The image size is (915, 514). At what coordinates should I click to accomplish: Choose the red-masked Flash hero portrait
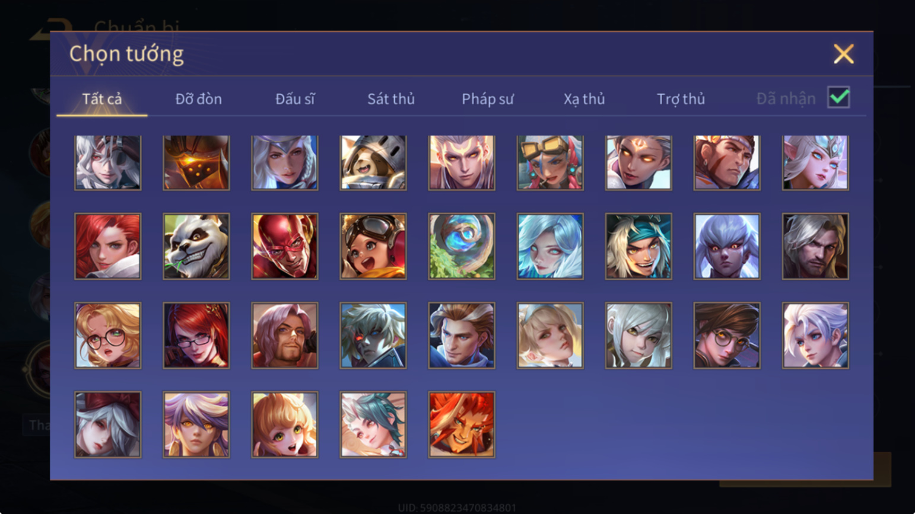284,246
